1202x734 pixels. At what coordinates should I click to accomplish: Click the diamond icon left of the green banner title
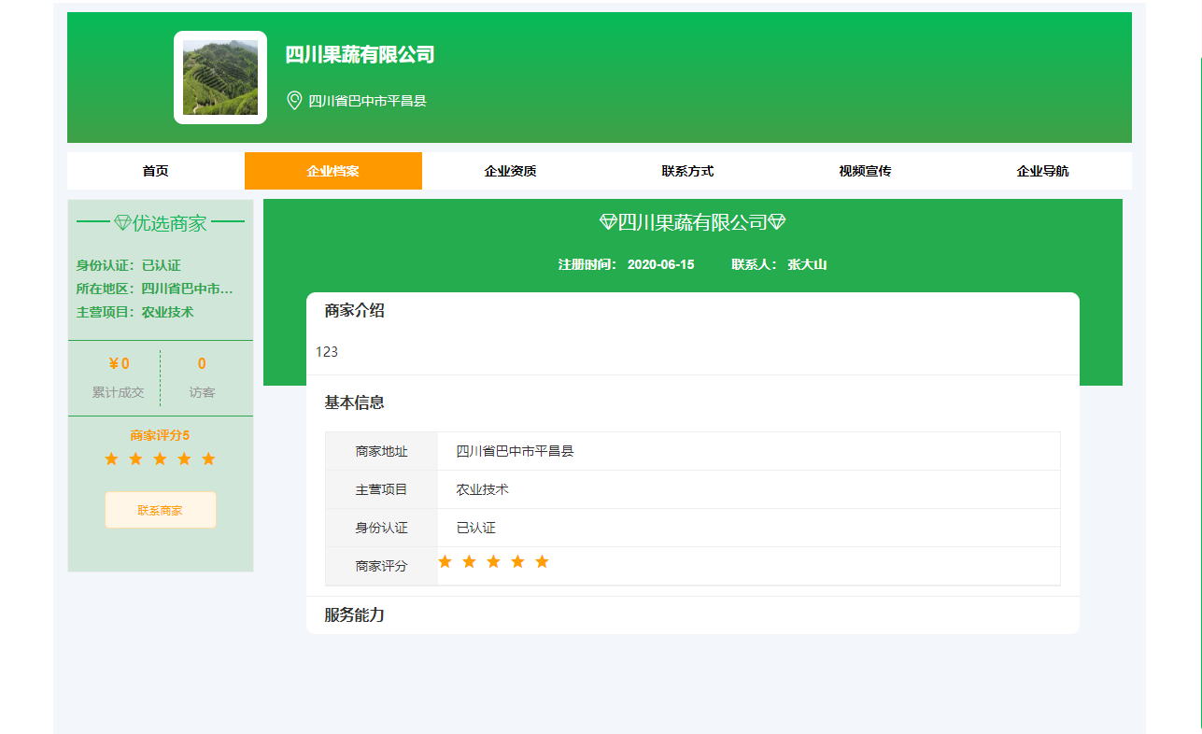[x=608, y=222]
